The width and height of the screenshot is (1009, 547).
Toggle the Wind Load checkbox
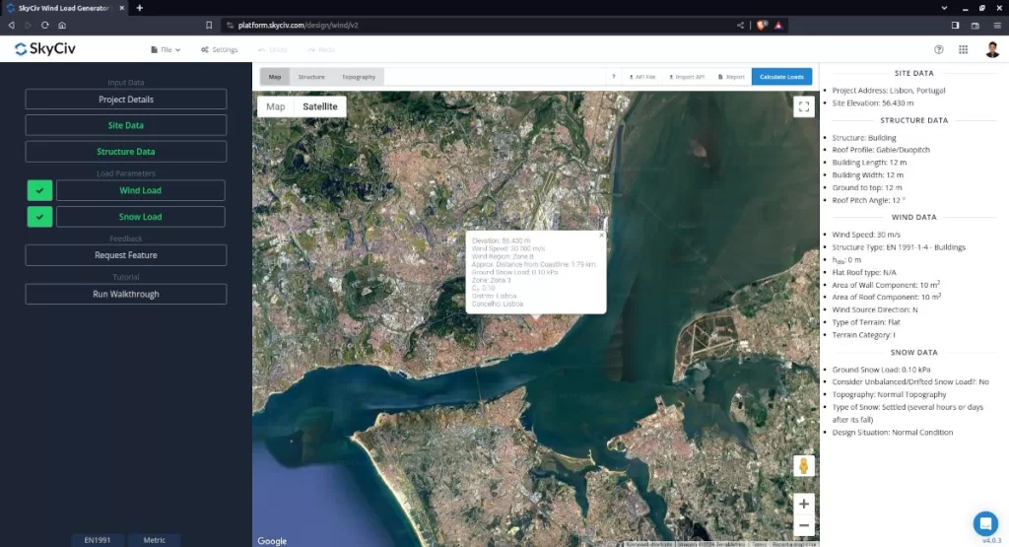tap(39, 190)
